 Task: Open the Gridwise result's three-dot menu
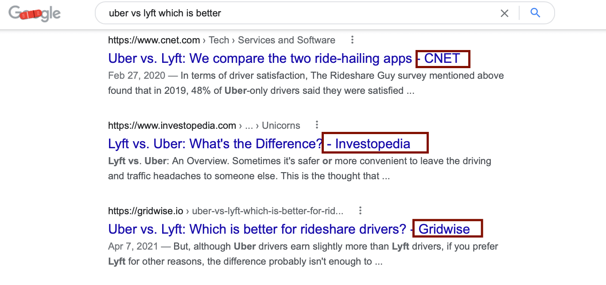[361, 210]
